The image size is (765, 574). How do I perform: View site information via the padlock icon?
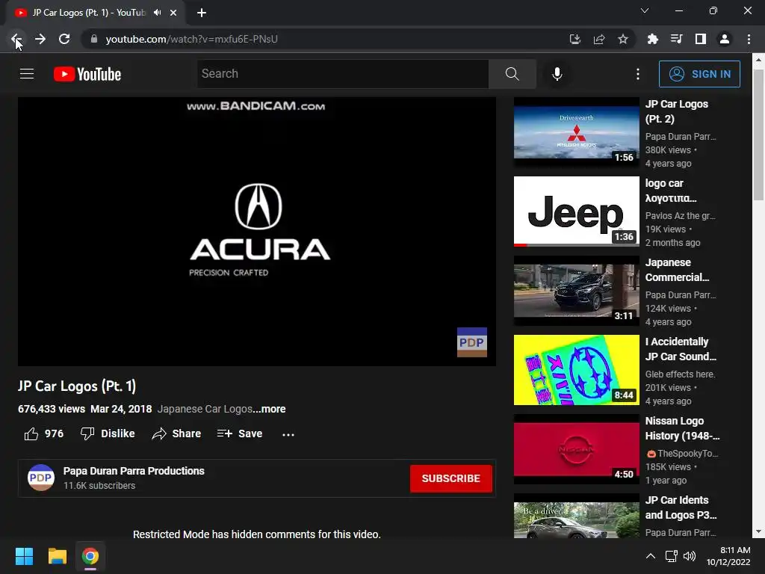(94, 39)
